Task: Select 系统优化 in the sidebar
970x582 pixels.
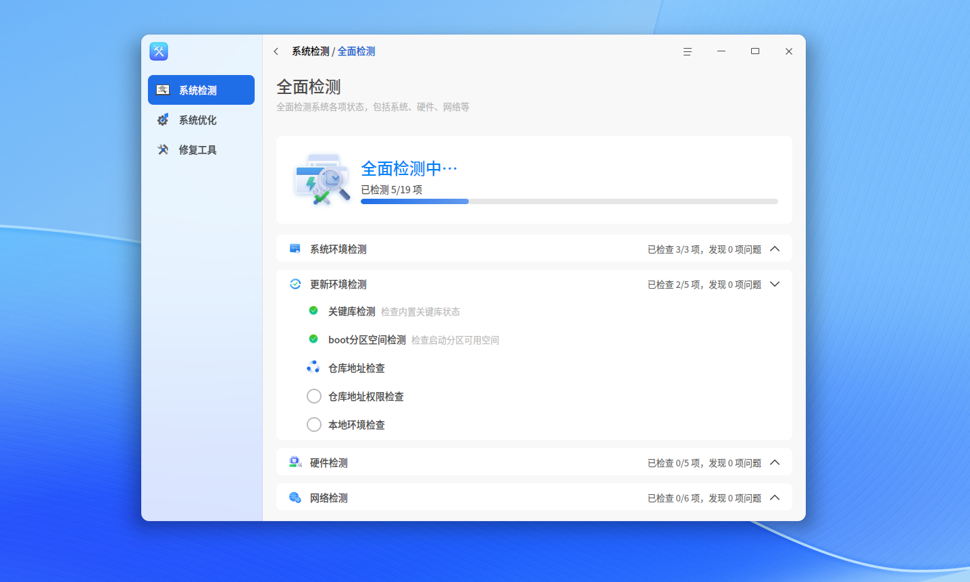Action: [x=201, y=120]
